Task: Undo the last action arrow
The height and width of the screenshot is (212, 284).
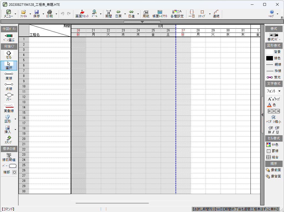Action: 63,14
